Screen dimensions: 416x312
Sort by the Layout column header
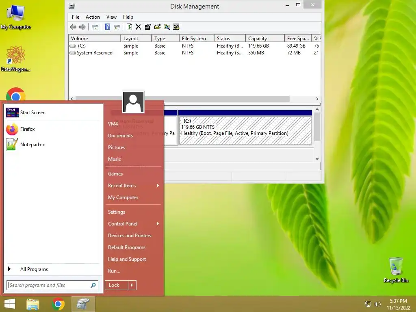136,39
